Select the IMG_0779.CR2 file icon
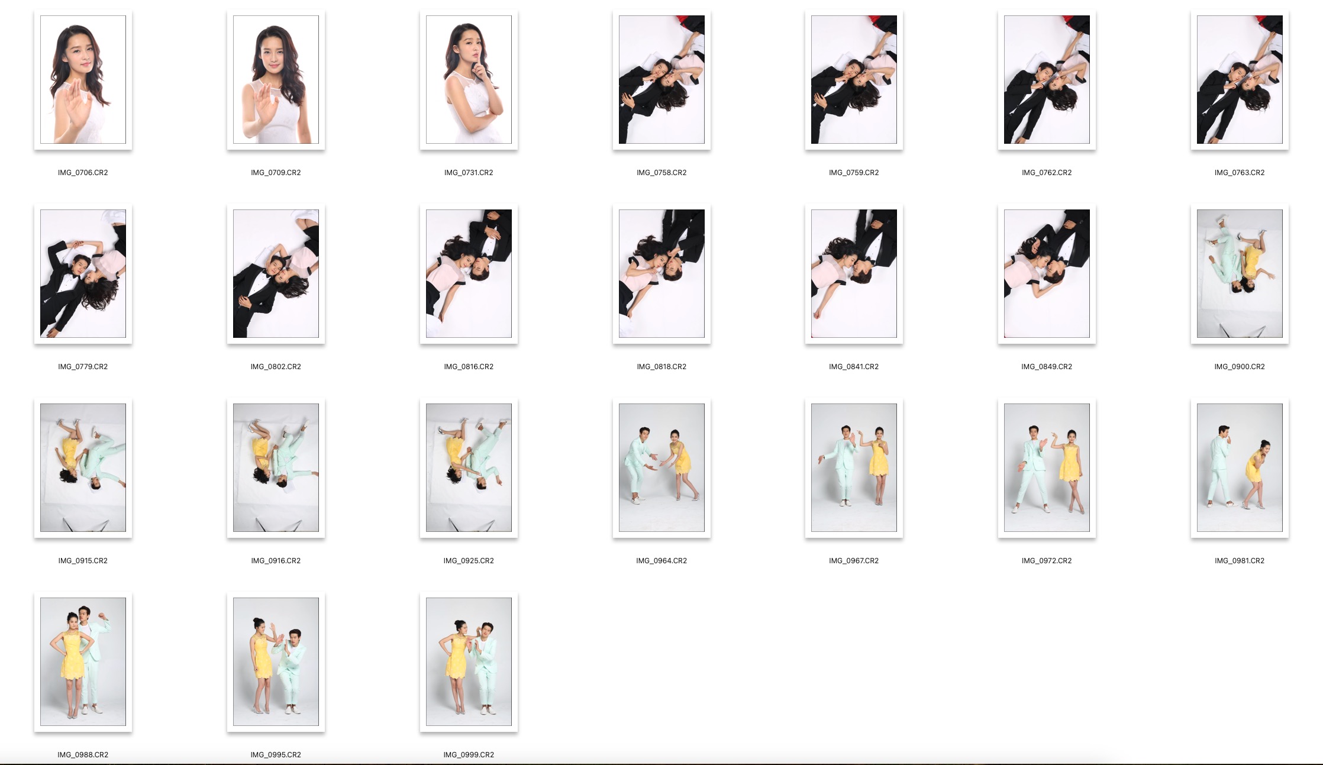This screenshot has height=765, width=1323. pyautogui.click(x=83, y=273)
